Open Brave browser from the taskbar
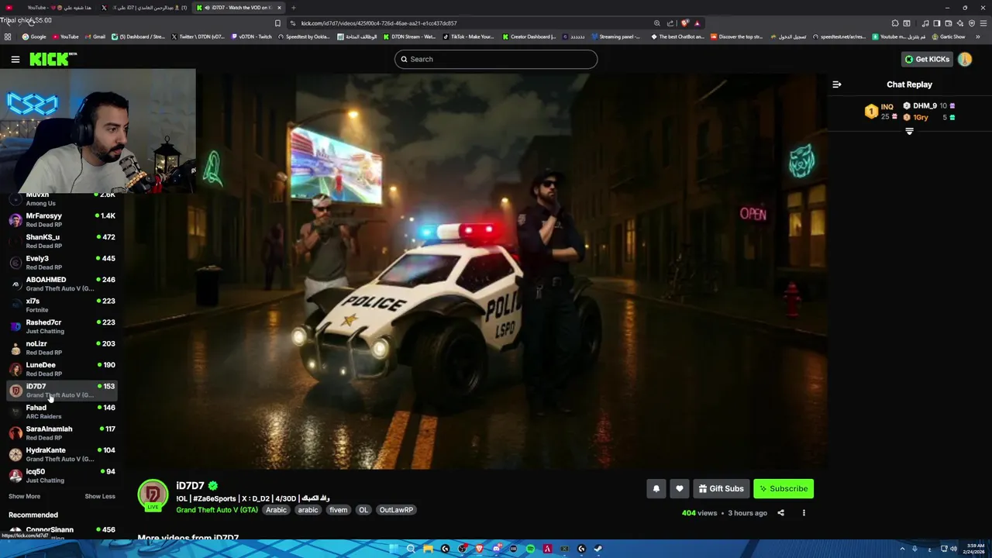 [479, 549]
